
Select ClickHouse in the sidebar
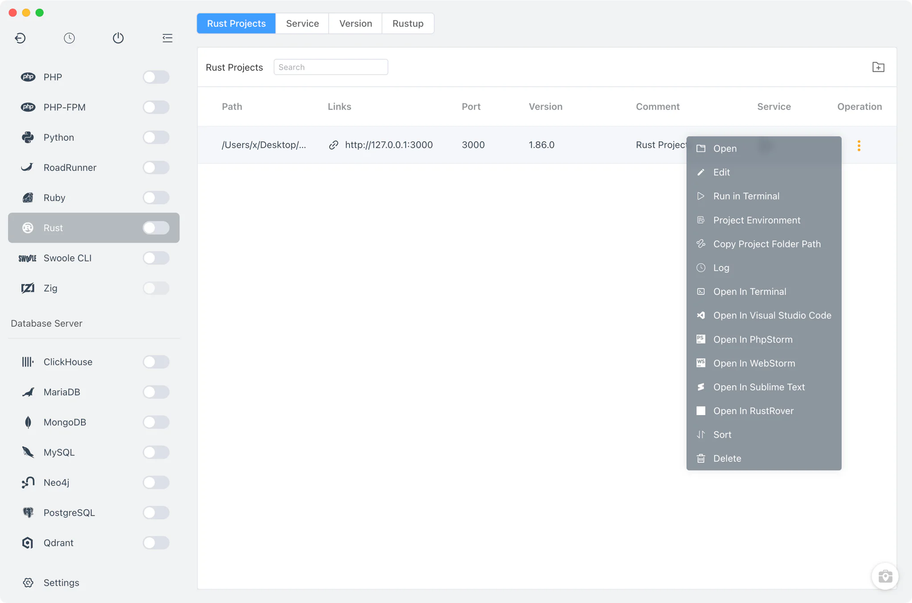click(94, 362)
